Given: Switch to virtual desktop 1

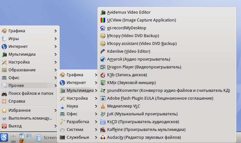Looking at the screenshot, I should [13, 135].
